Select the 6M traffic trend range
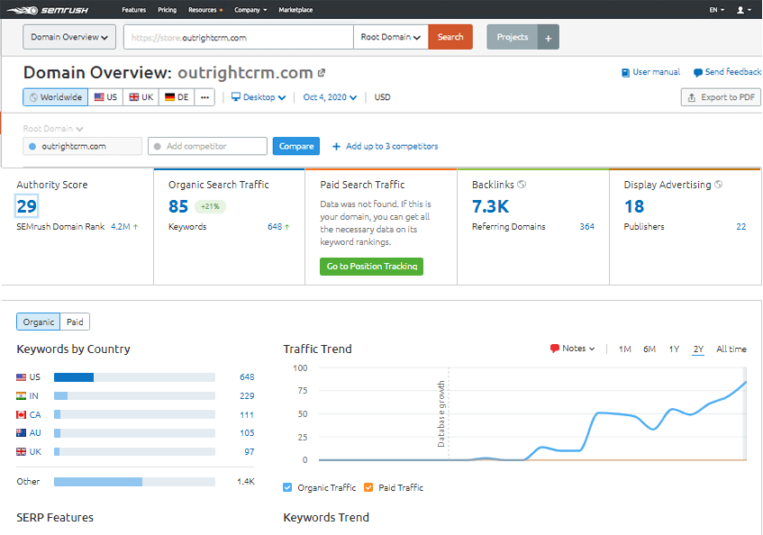Image resolution: width=763 pixels, height=535 pixels. (649, 349)
